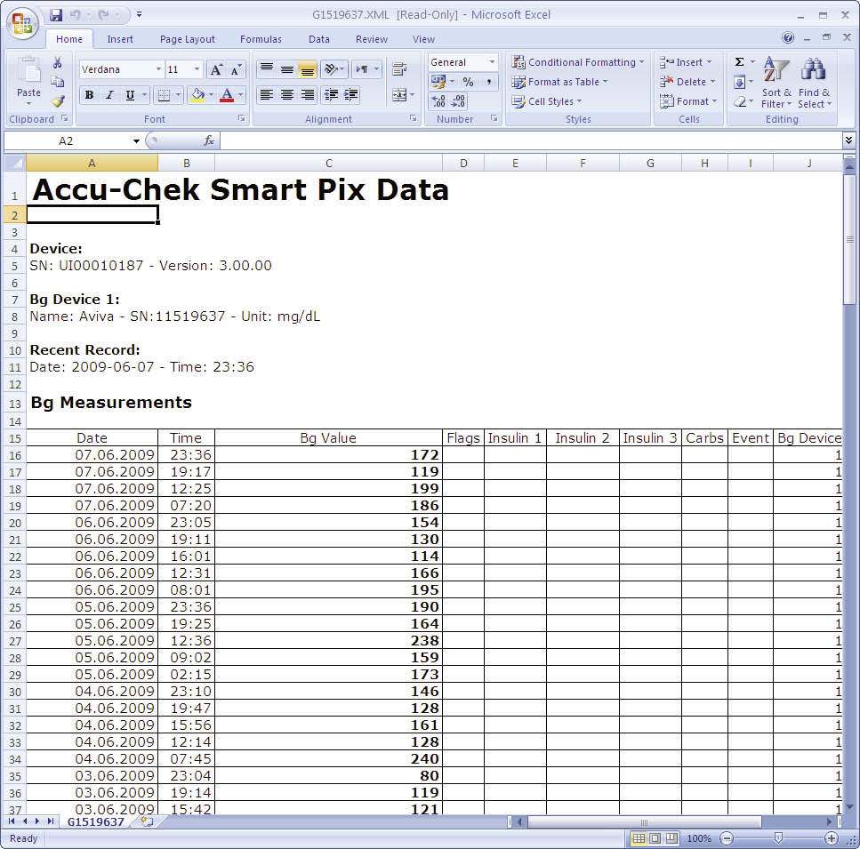Viewport: 860px width, 849px height.
Task: Apply Comma style
Action: pos(488,82)
